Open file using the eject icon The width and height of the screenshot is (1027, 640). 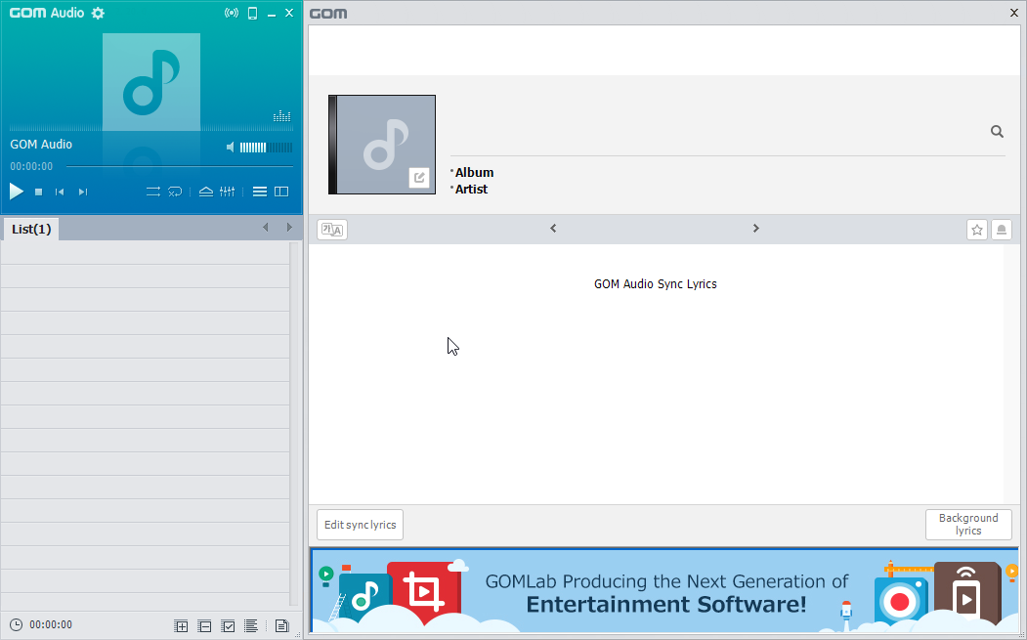[x=205, y=192]
